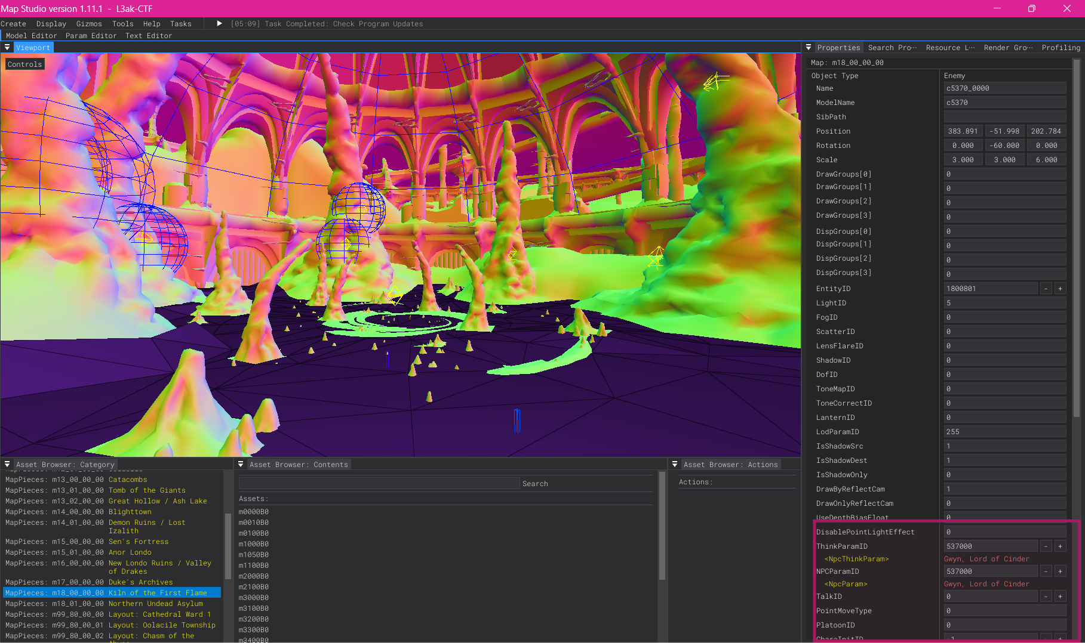Click the IsShadowSrc value field
This screenshot has height=643, width=1085.
click(1005, 446)
